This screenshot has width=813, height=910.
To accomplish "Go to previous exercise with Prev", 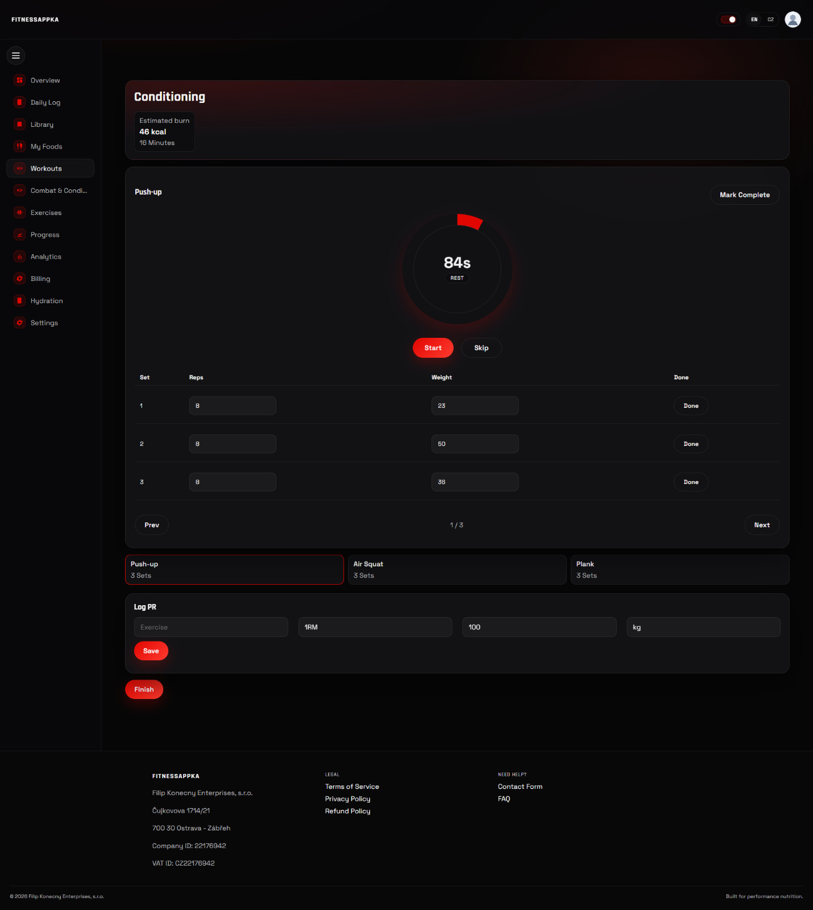I will point(152,525).
